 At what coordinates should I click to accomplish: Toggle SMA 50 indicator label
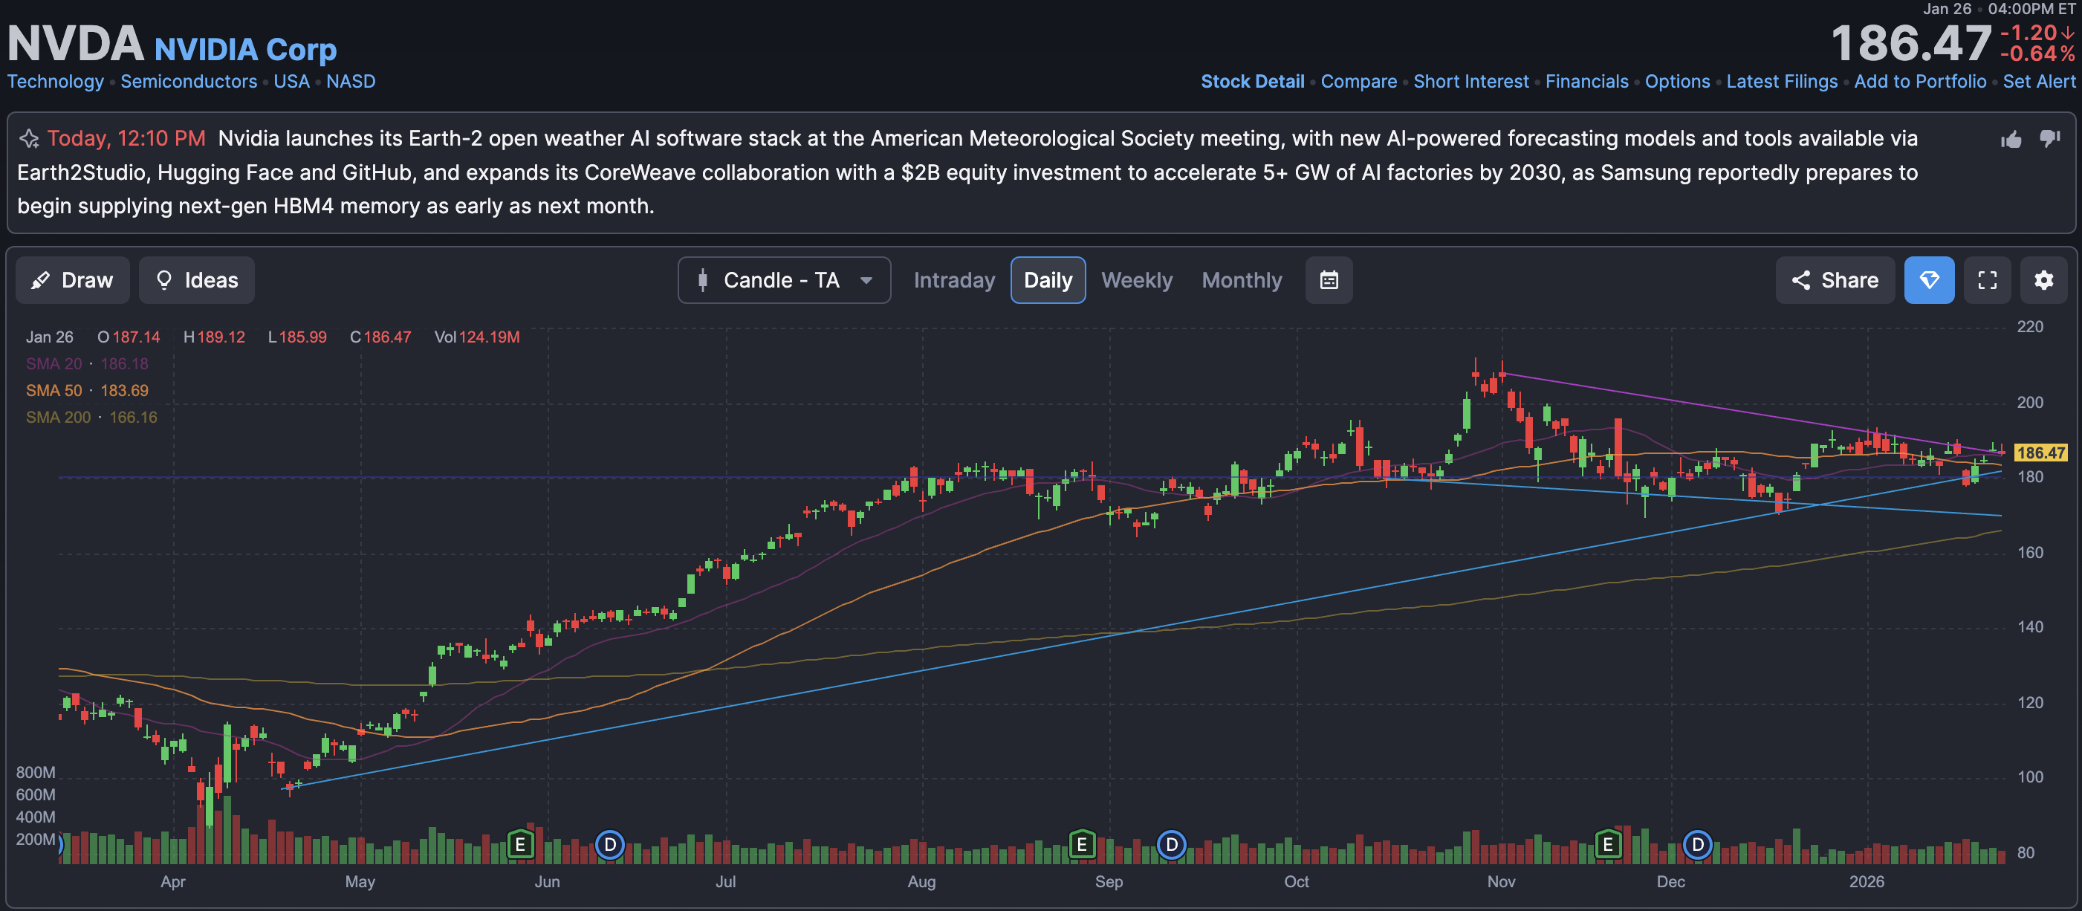point(53,390)
